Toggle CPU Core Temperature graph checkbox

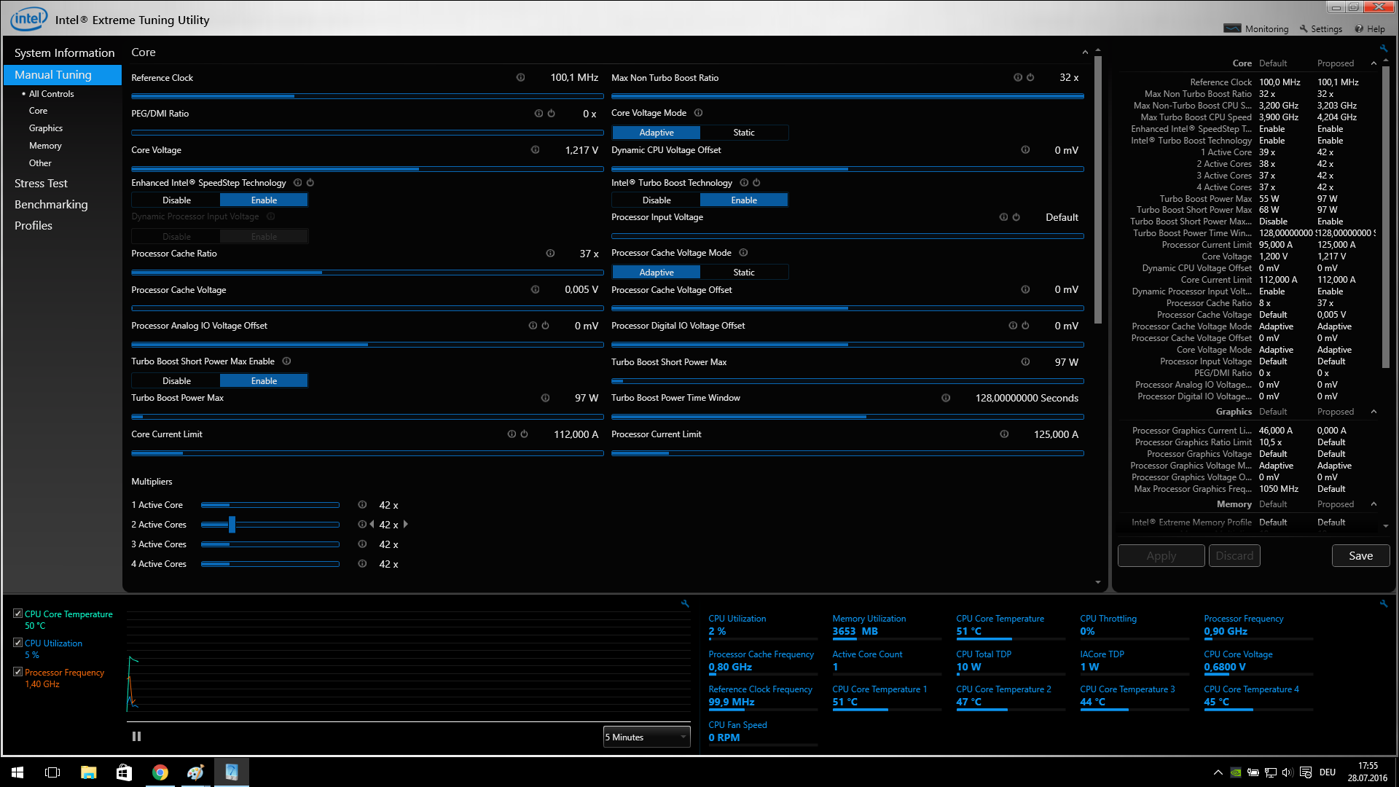(17, 614)
